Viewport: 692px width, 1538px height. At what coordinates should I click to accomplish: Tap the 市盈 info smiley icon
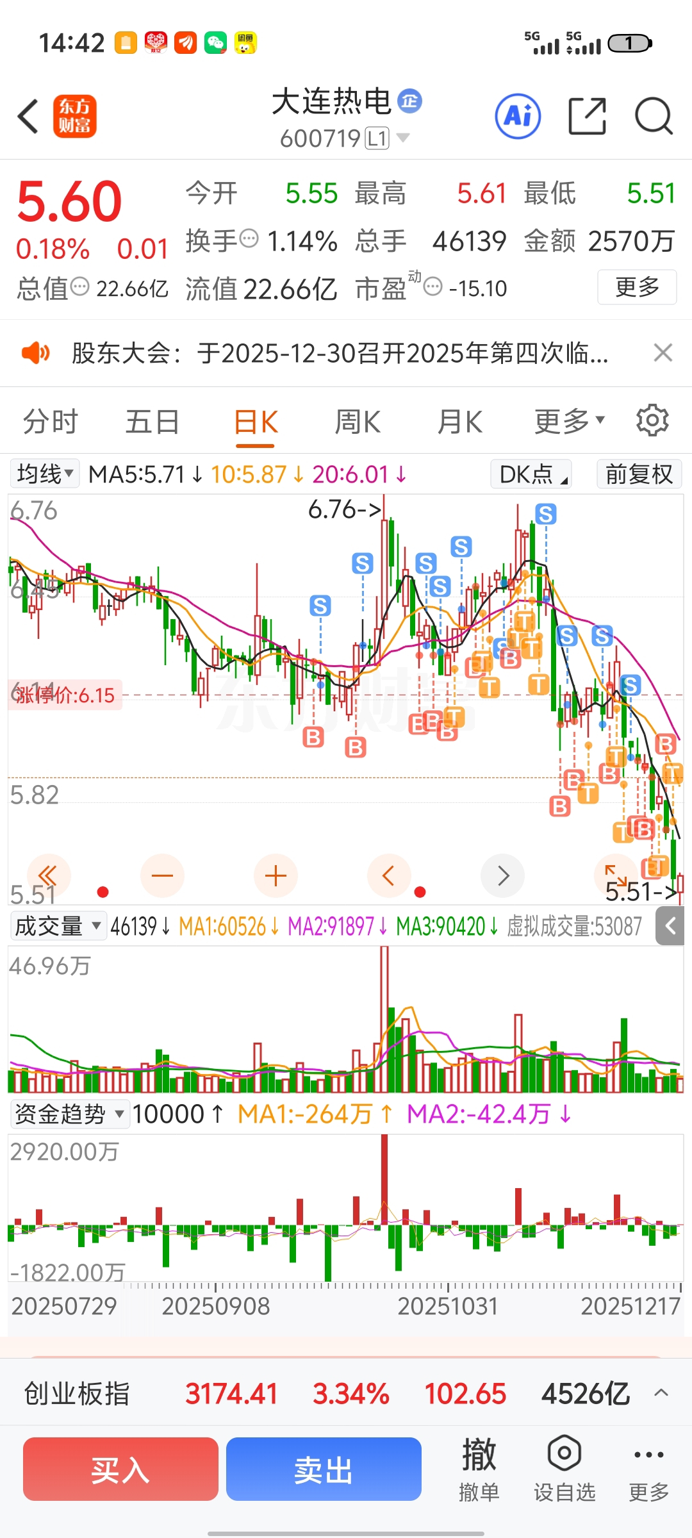coord(433,286)
